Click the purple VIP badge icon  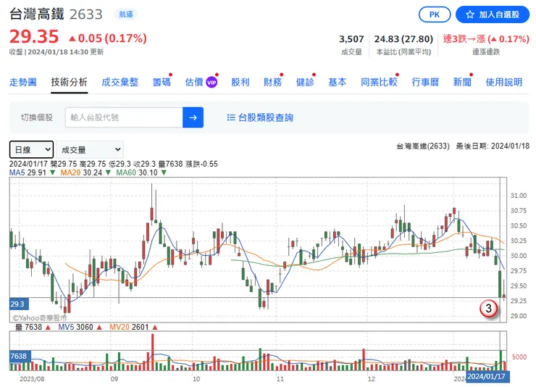coord(212,83)
